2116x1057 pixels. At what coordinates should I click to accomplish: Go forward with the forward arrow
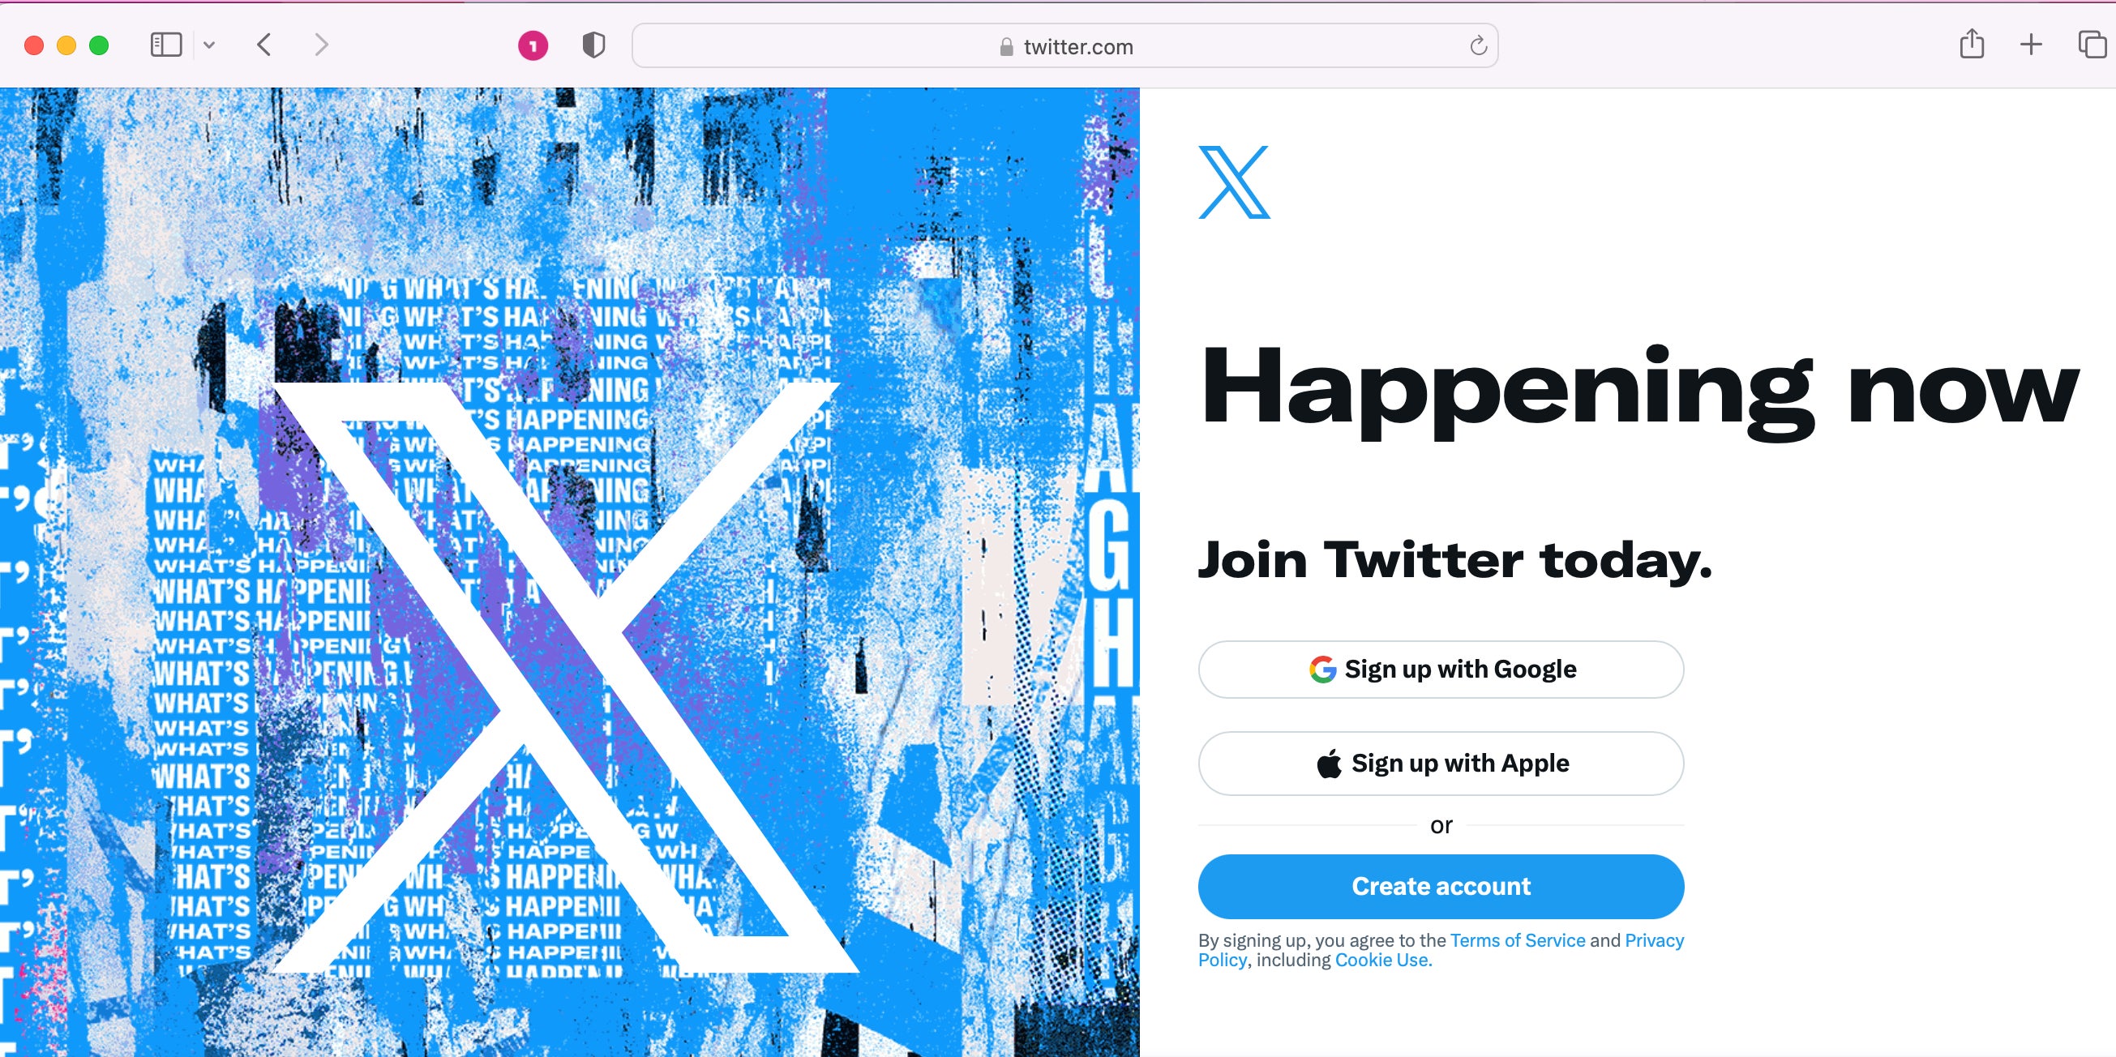321,45
